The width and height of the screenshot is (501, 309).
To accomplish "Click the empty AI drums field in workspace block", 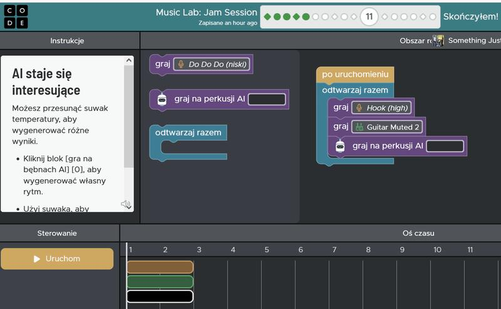I will [445, 146].
